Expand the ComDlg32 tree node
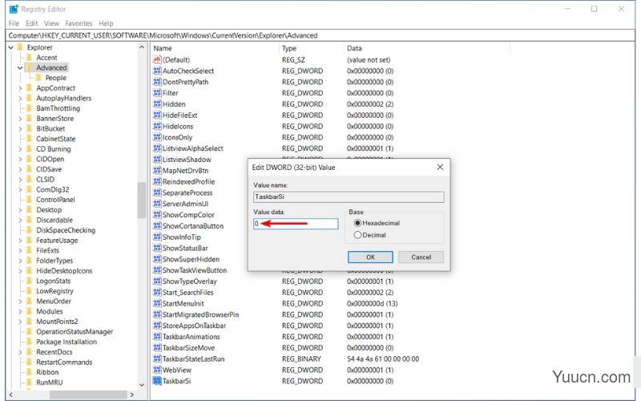Screen dimensions: 641x401 (x=20, y=189)
